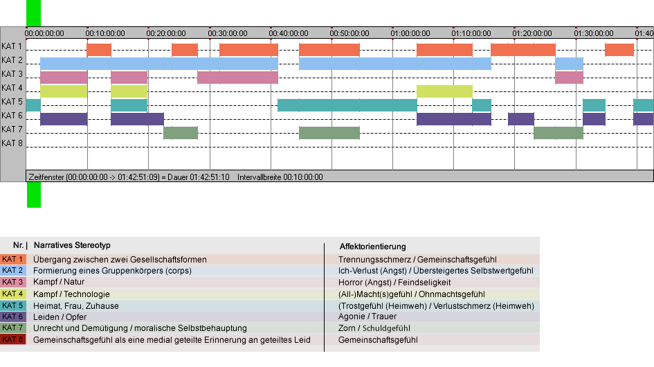Click the light blue KAT 2 legend swatch
This screenshot has height=367, width=654.
pyautogui.click(x=13, y=271)
